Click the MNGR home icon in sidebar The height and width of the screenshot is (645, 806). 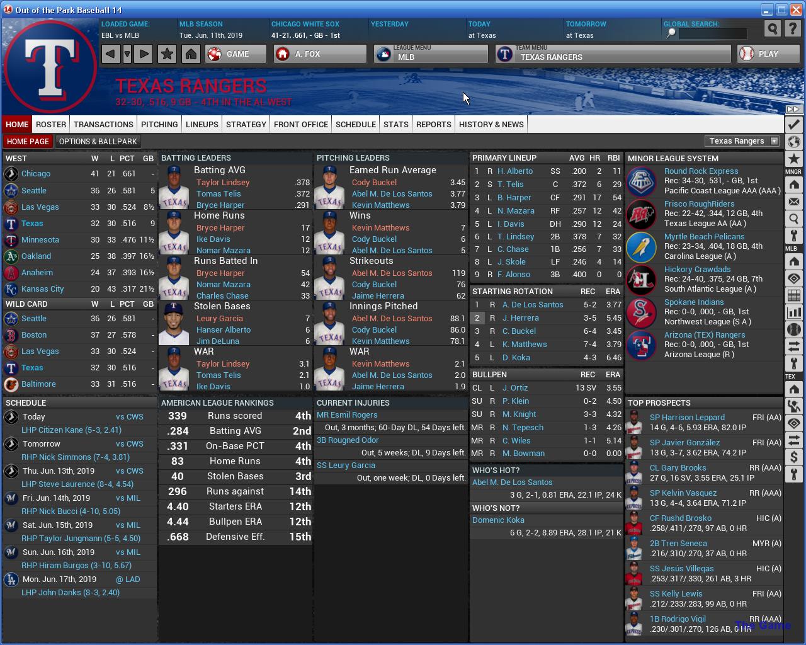[793, 185]
